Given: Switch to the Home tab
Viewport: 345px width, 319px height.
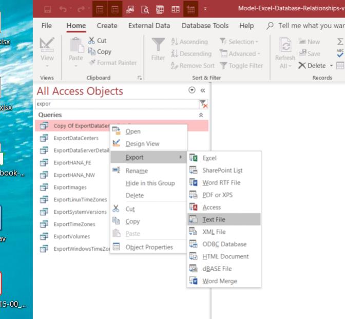Looking at the screenshot, I should (x=76, y=26).
